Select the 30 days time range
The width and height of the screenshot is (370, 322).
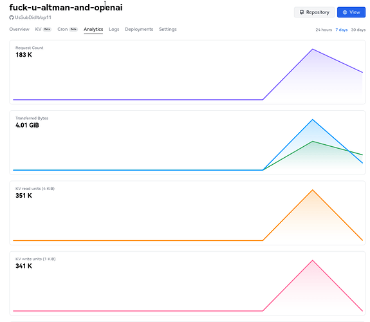point(358,30)
